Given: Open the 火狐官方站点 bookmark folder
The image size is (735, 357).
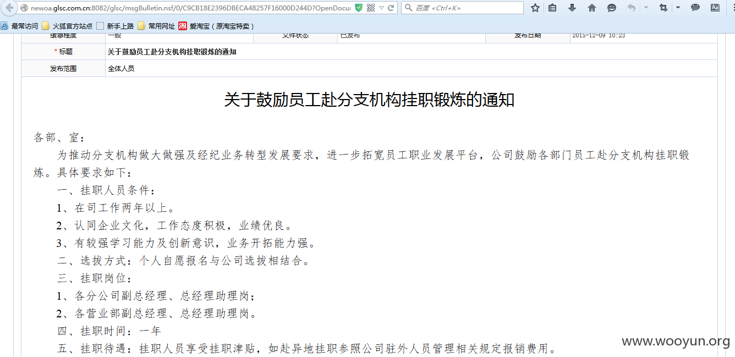Looking at the screenshot, I should (67, 26).
